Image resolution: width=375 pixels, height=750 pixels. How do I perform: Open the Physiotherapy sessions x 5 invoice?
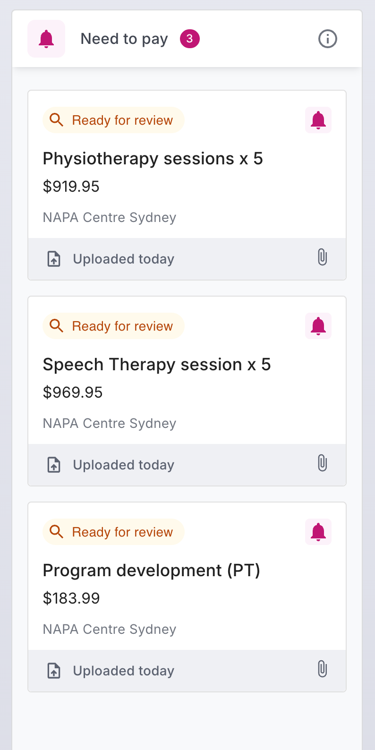[153, 159]
